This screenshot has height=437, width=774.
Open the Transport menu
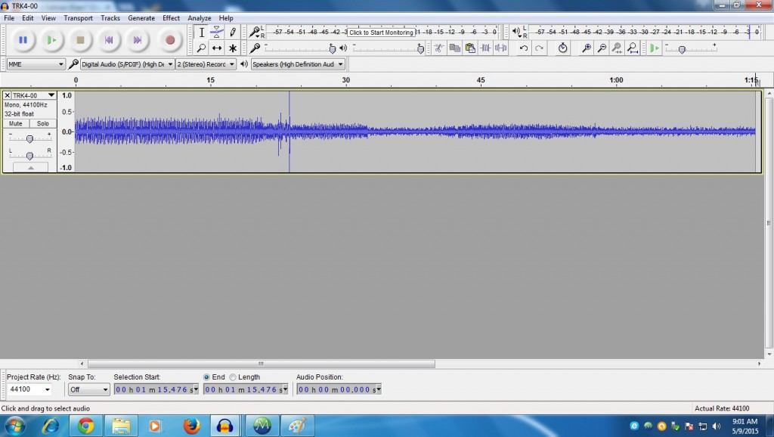tap(78, 18)
